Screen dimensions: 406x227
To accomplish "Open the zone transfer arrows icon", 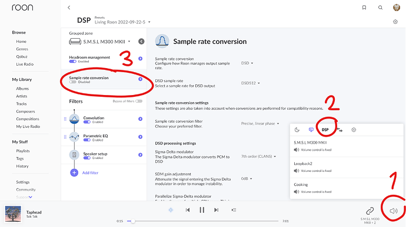I will 340,130.
